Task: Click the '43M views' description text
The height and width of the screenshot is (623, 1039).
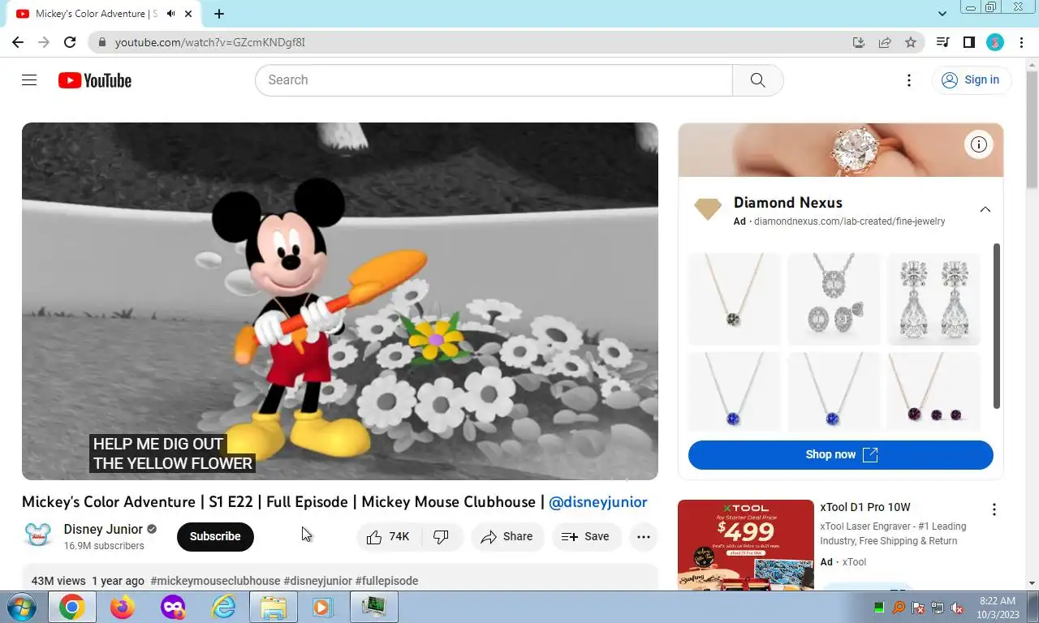Action: (58, 581)
